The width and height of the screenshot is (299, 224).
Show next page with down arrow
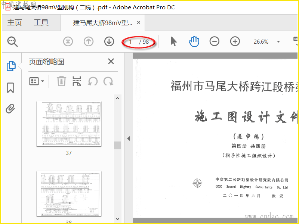[109, 41]
